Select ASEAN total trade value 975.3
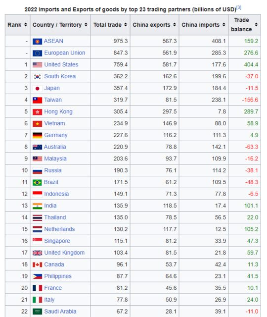 pyautogui.click(x=121, y=41)
